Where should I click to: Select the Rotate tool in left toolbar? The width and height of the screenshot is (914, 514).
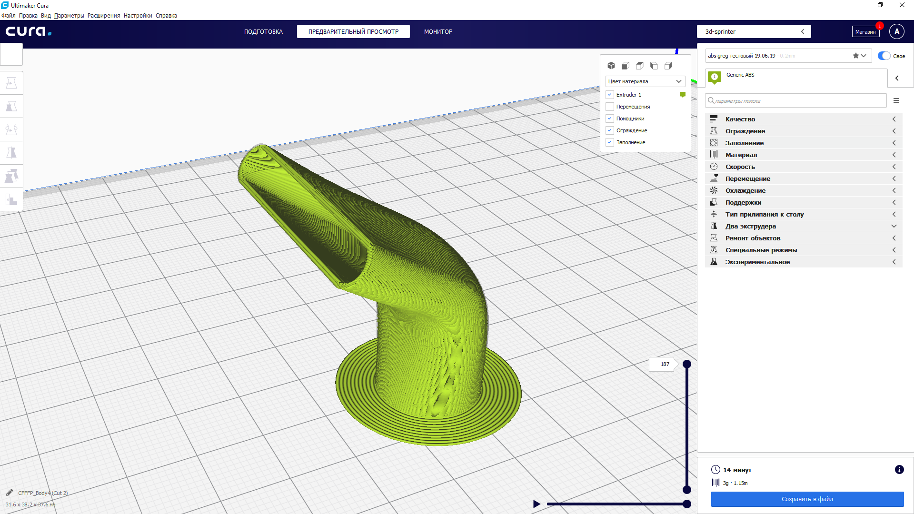coord(11,129)
